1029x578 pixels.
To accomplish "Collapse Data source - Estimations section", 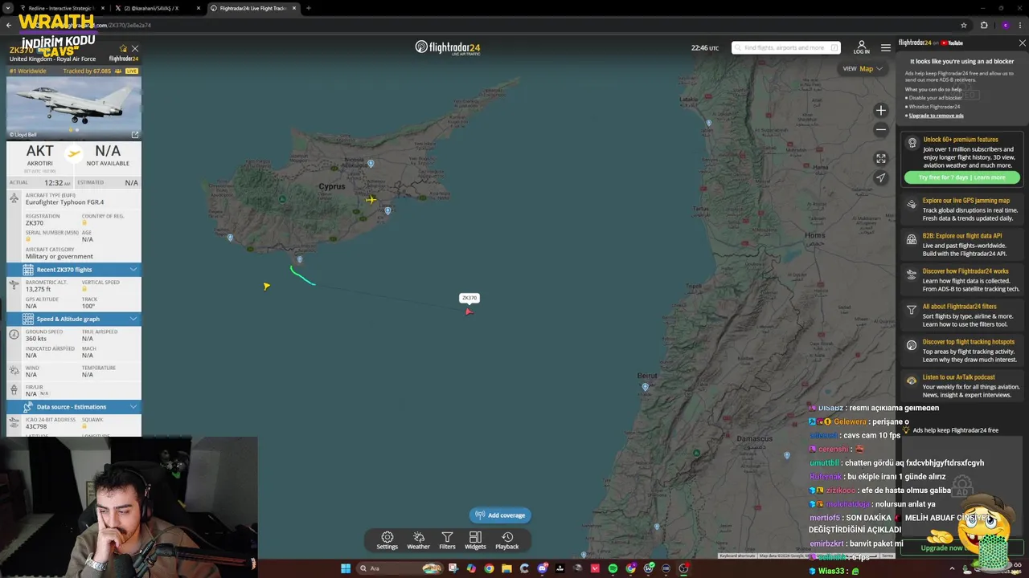I will [74, 407].
